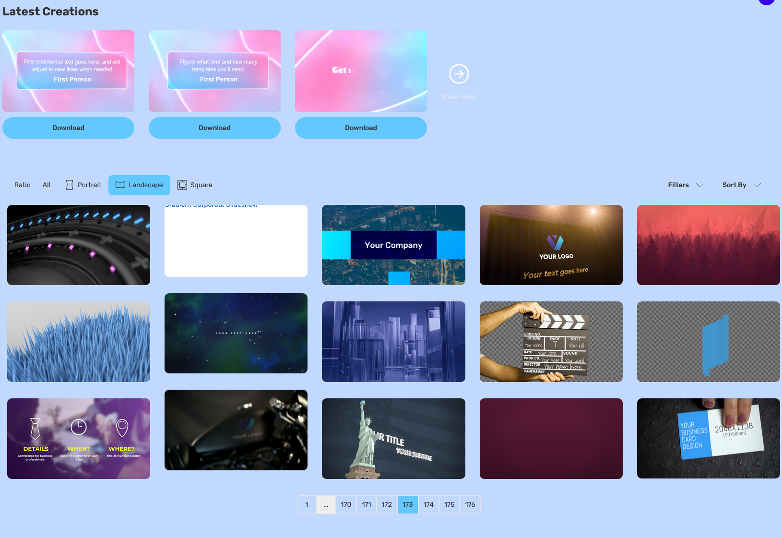Jump to page 1 in pagination

tap(307, 505)
